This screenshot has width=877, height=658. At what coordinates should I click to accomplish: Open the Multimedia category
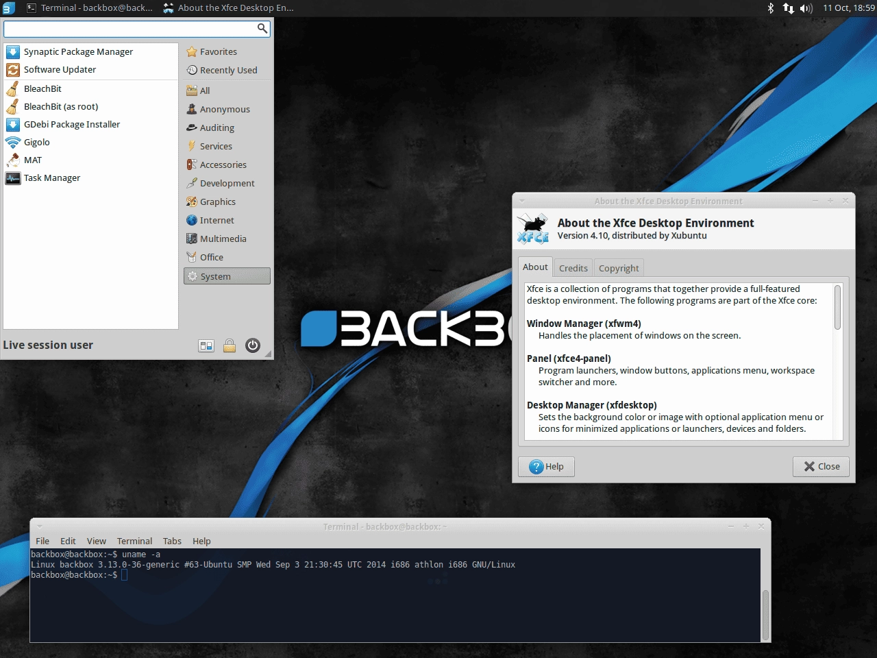pos(227,239)
